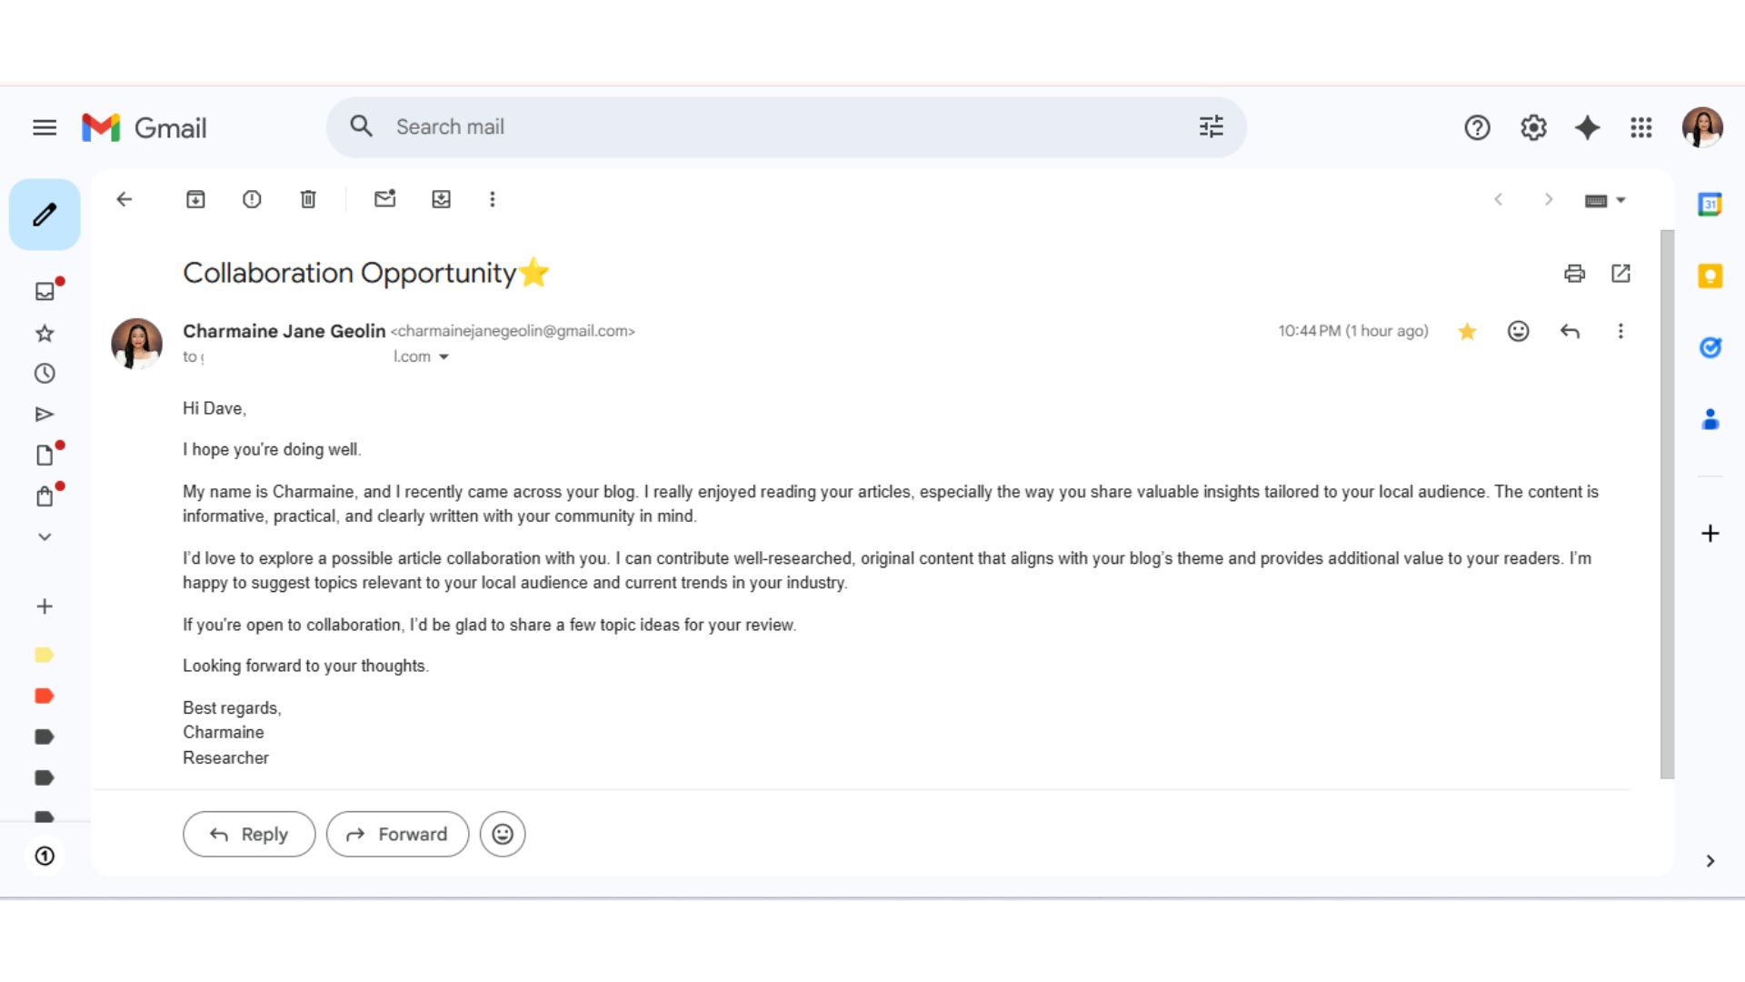Print the Collaboration Opportunity email
Screen dimensions: 1745x982
[x=1574, y=274]
